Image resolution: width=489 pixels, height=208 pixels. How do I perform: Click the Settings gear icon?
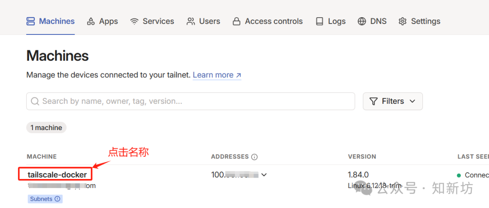pos(403,21)
